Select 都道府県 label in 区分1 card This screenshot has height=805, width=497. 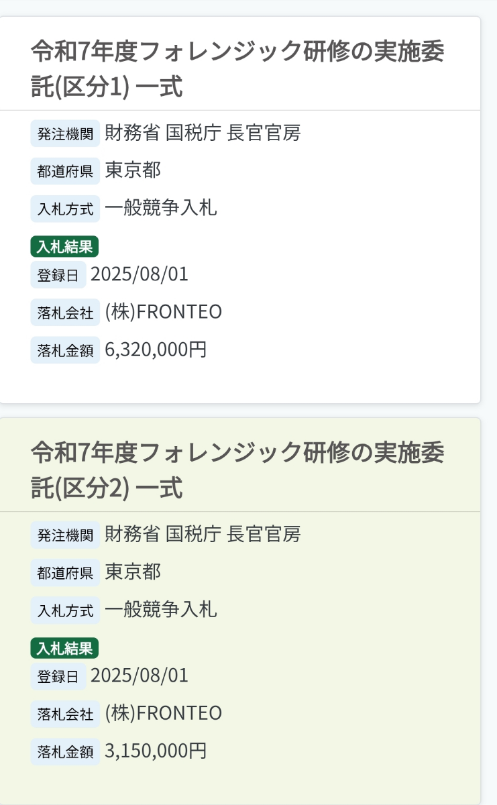pyautogui.click(x=65, y=171)
